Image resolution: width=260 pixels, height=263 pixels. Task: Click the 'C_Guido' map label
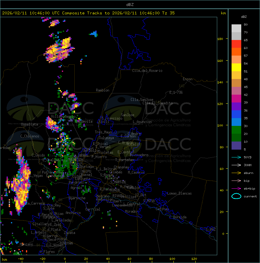tap(38, 155)
